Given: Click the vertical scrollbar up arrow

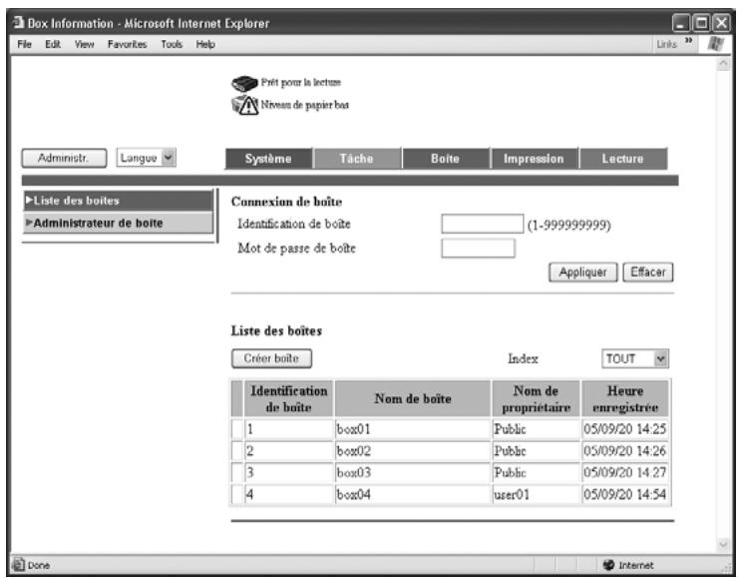Looking at the screenshot, I should [x=723, y=64].
